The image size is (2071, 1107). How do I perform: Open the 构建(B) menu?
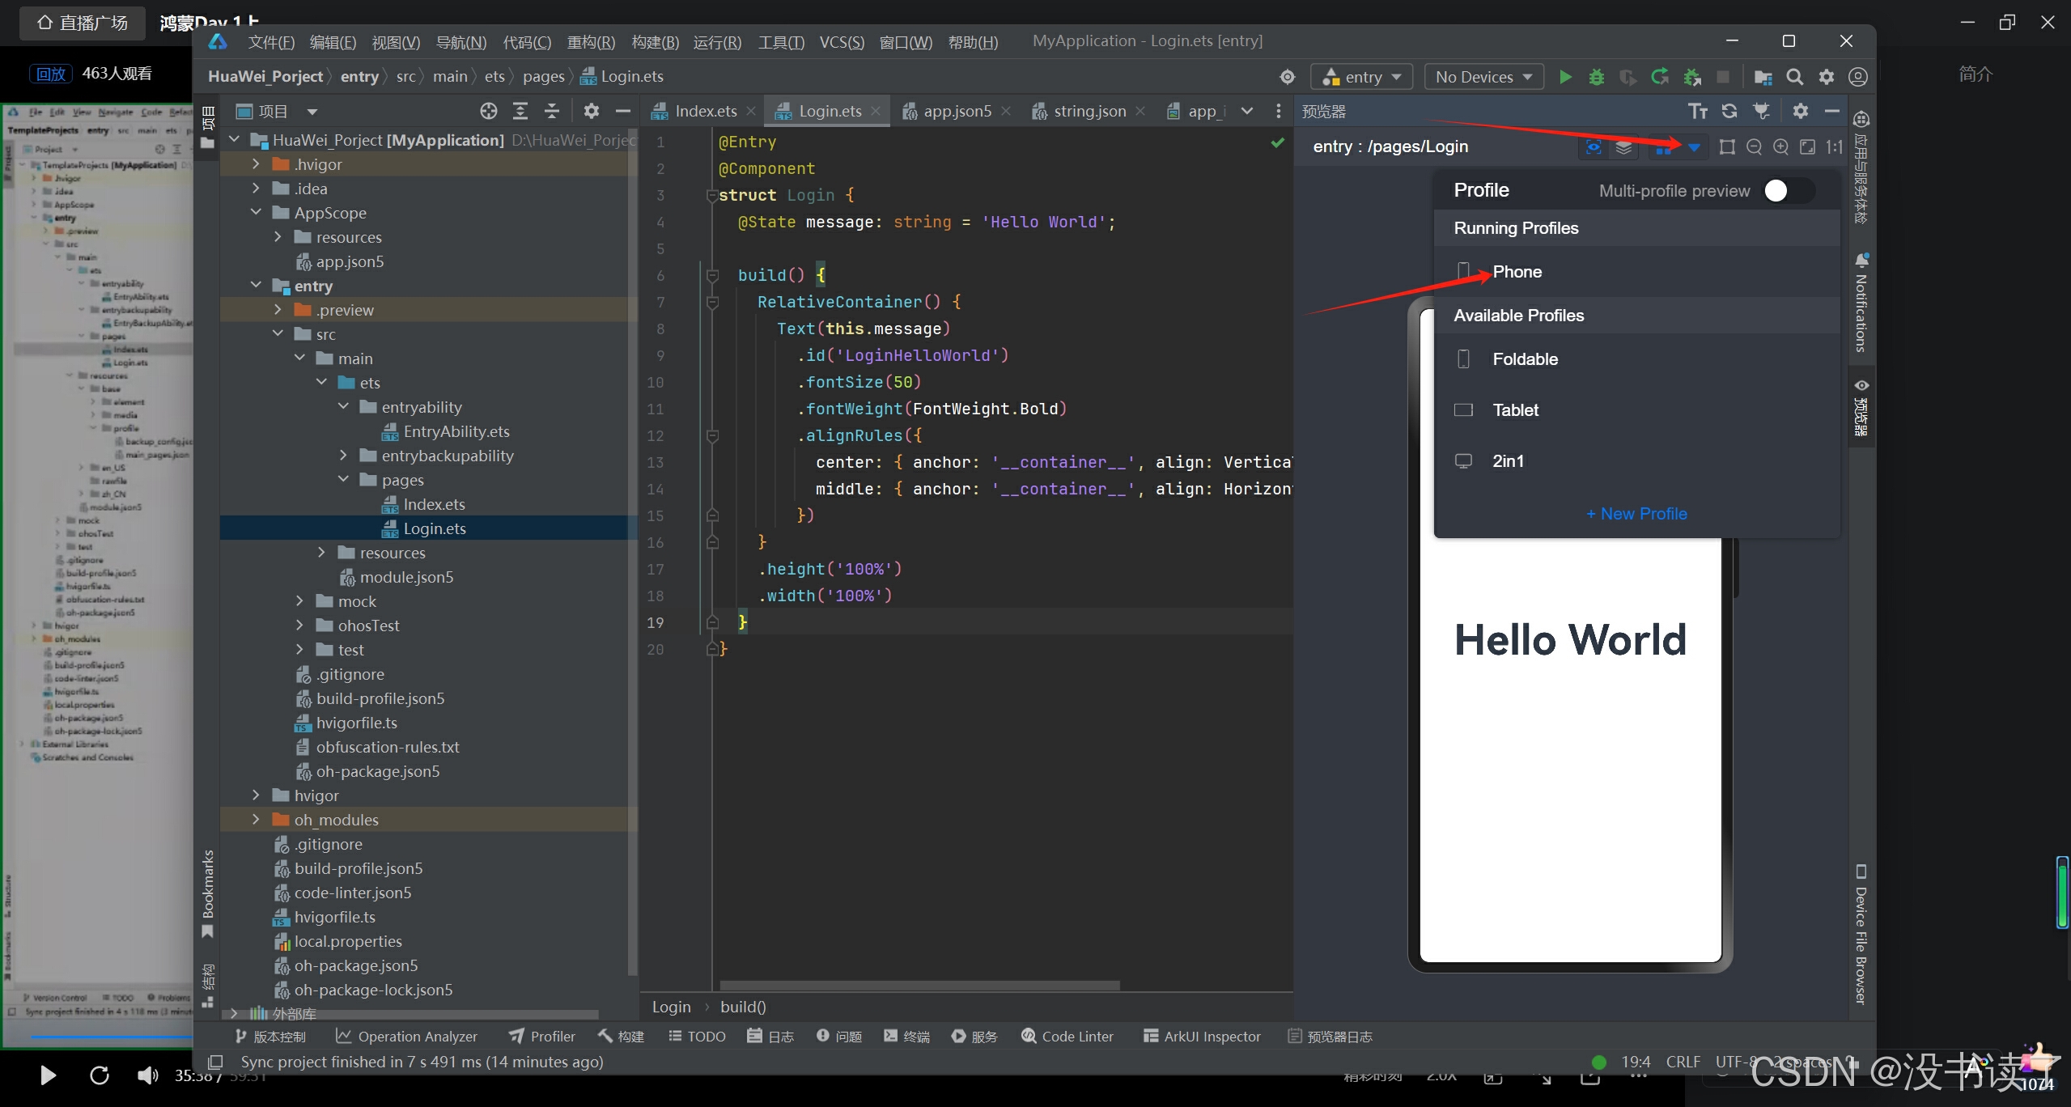tap(655, 42)
